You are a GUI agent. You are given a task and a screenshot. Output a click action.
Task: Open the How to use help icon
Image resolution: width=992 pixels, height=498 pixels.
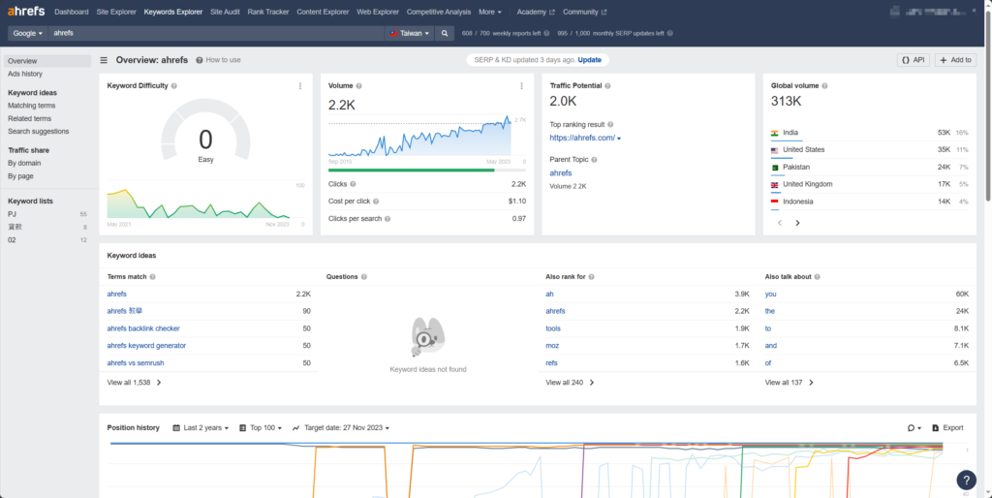click(200, 60)
